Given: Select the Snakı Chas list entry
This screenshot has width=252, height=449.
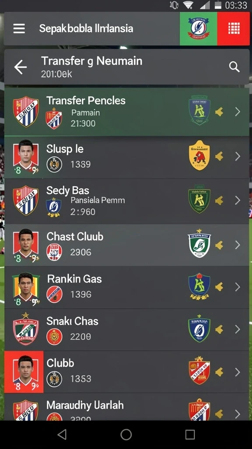Looking at the screenshot, I should pyautogui.click(x=127, y=330).
